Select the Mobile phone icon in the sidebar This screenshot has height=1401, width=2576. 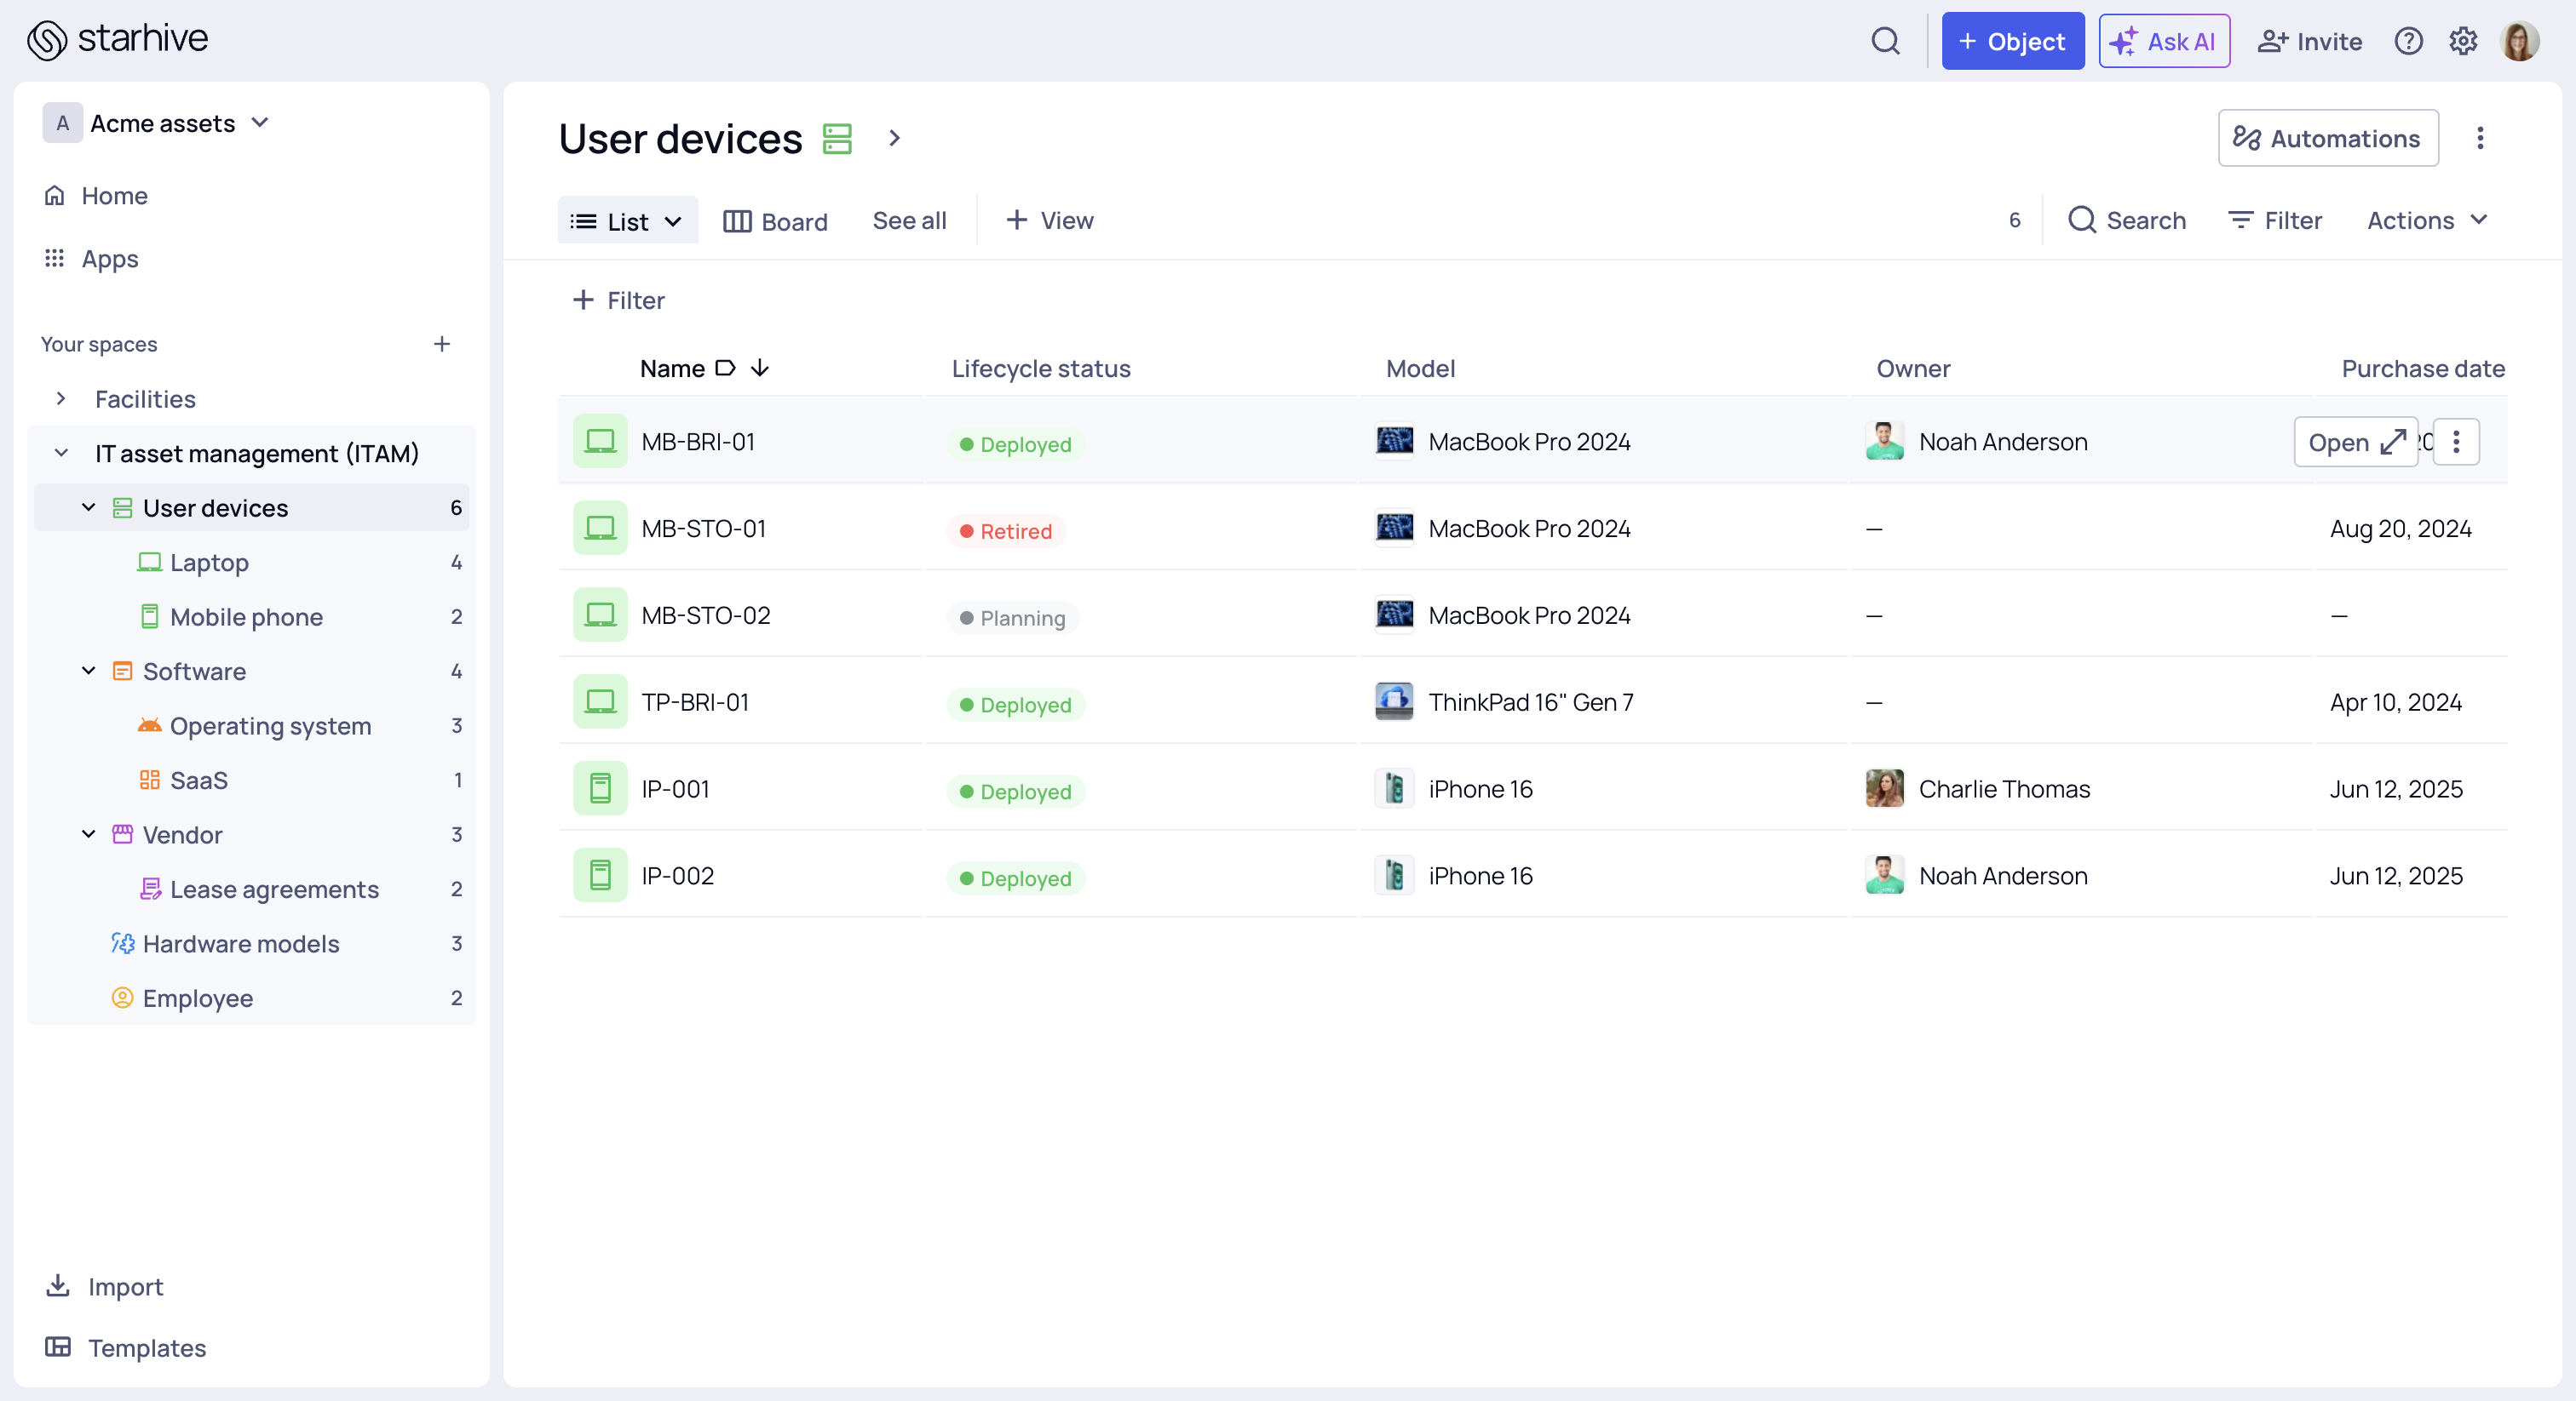[x=150, y=616]
